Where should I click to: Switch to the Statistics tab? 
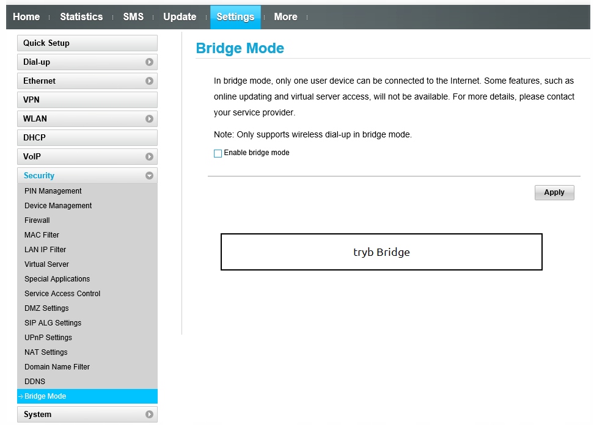[81, 17]
